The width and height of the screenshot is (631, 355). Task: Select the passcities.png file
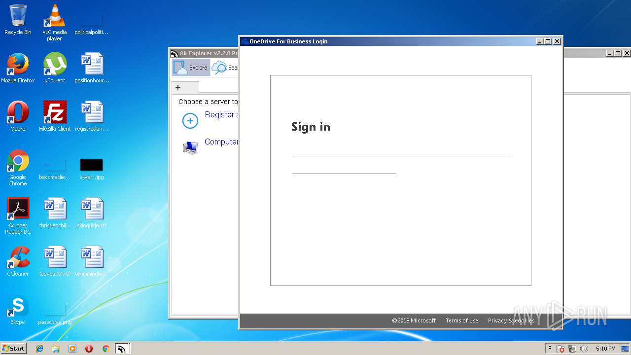(54, 314)
